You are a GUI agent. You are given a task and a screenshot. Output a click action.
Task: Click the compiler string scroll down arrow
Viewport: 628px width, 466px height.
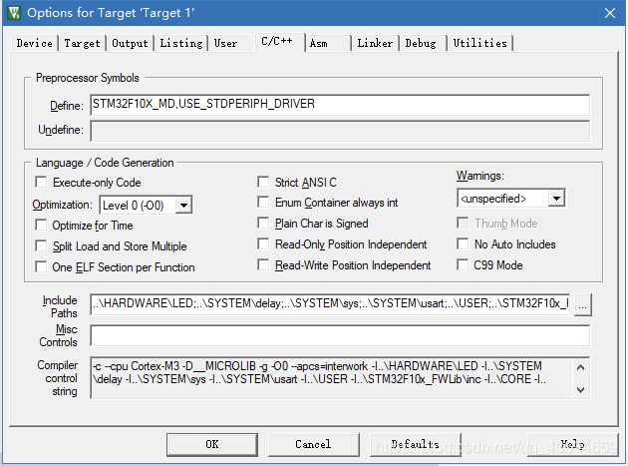pyautogui.click(x=581, y=389)
